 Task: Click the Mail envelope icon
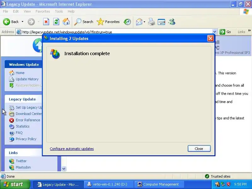[139, 22]
